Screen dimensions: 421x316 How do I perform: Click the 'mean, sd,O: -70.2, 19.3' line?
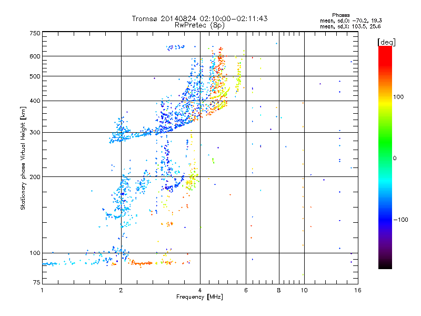tap(350, 21)
